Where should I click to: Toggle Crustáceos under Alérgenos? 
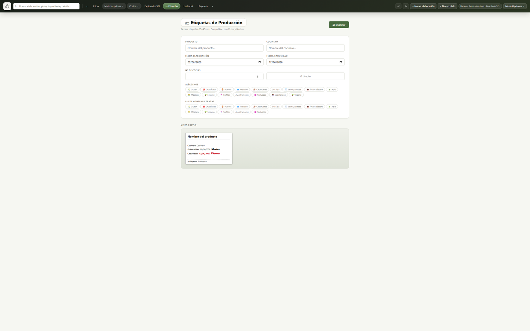[209, 89]
